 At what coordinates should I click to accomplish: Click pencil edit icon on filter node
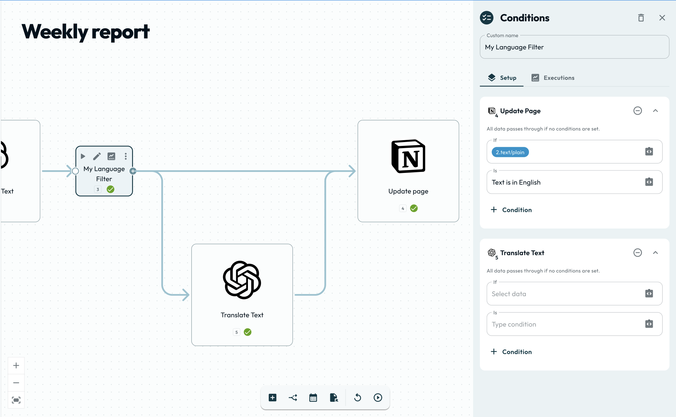97,156
